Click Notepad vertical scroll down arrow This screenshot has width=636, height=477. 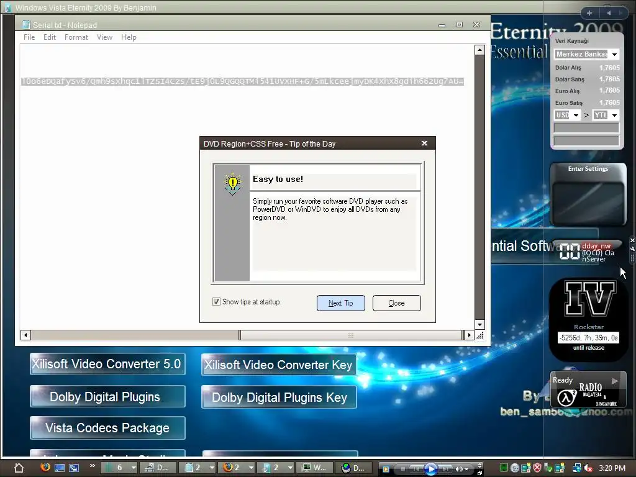coord(480,324)
